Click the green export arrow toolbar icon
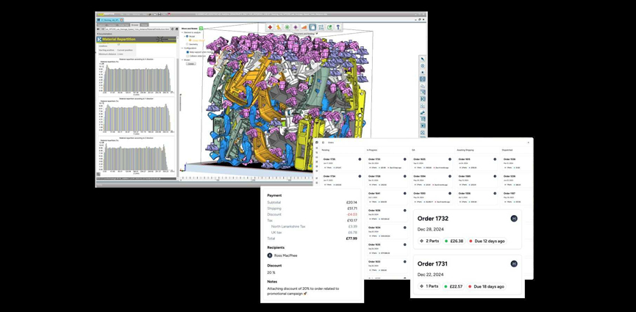Screen dimensions: 636x312 click(329, 27)
